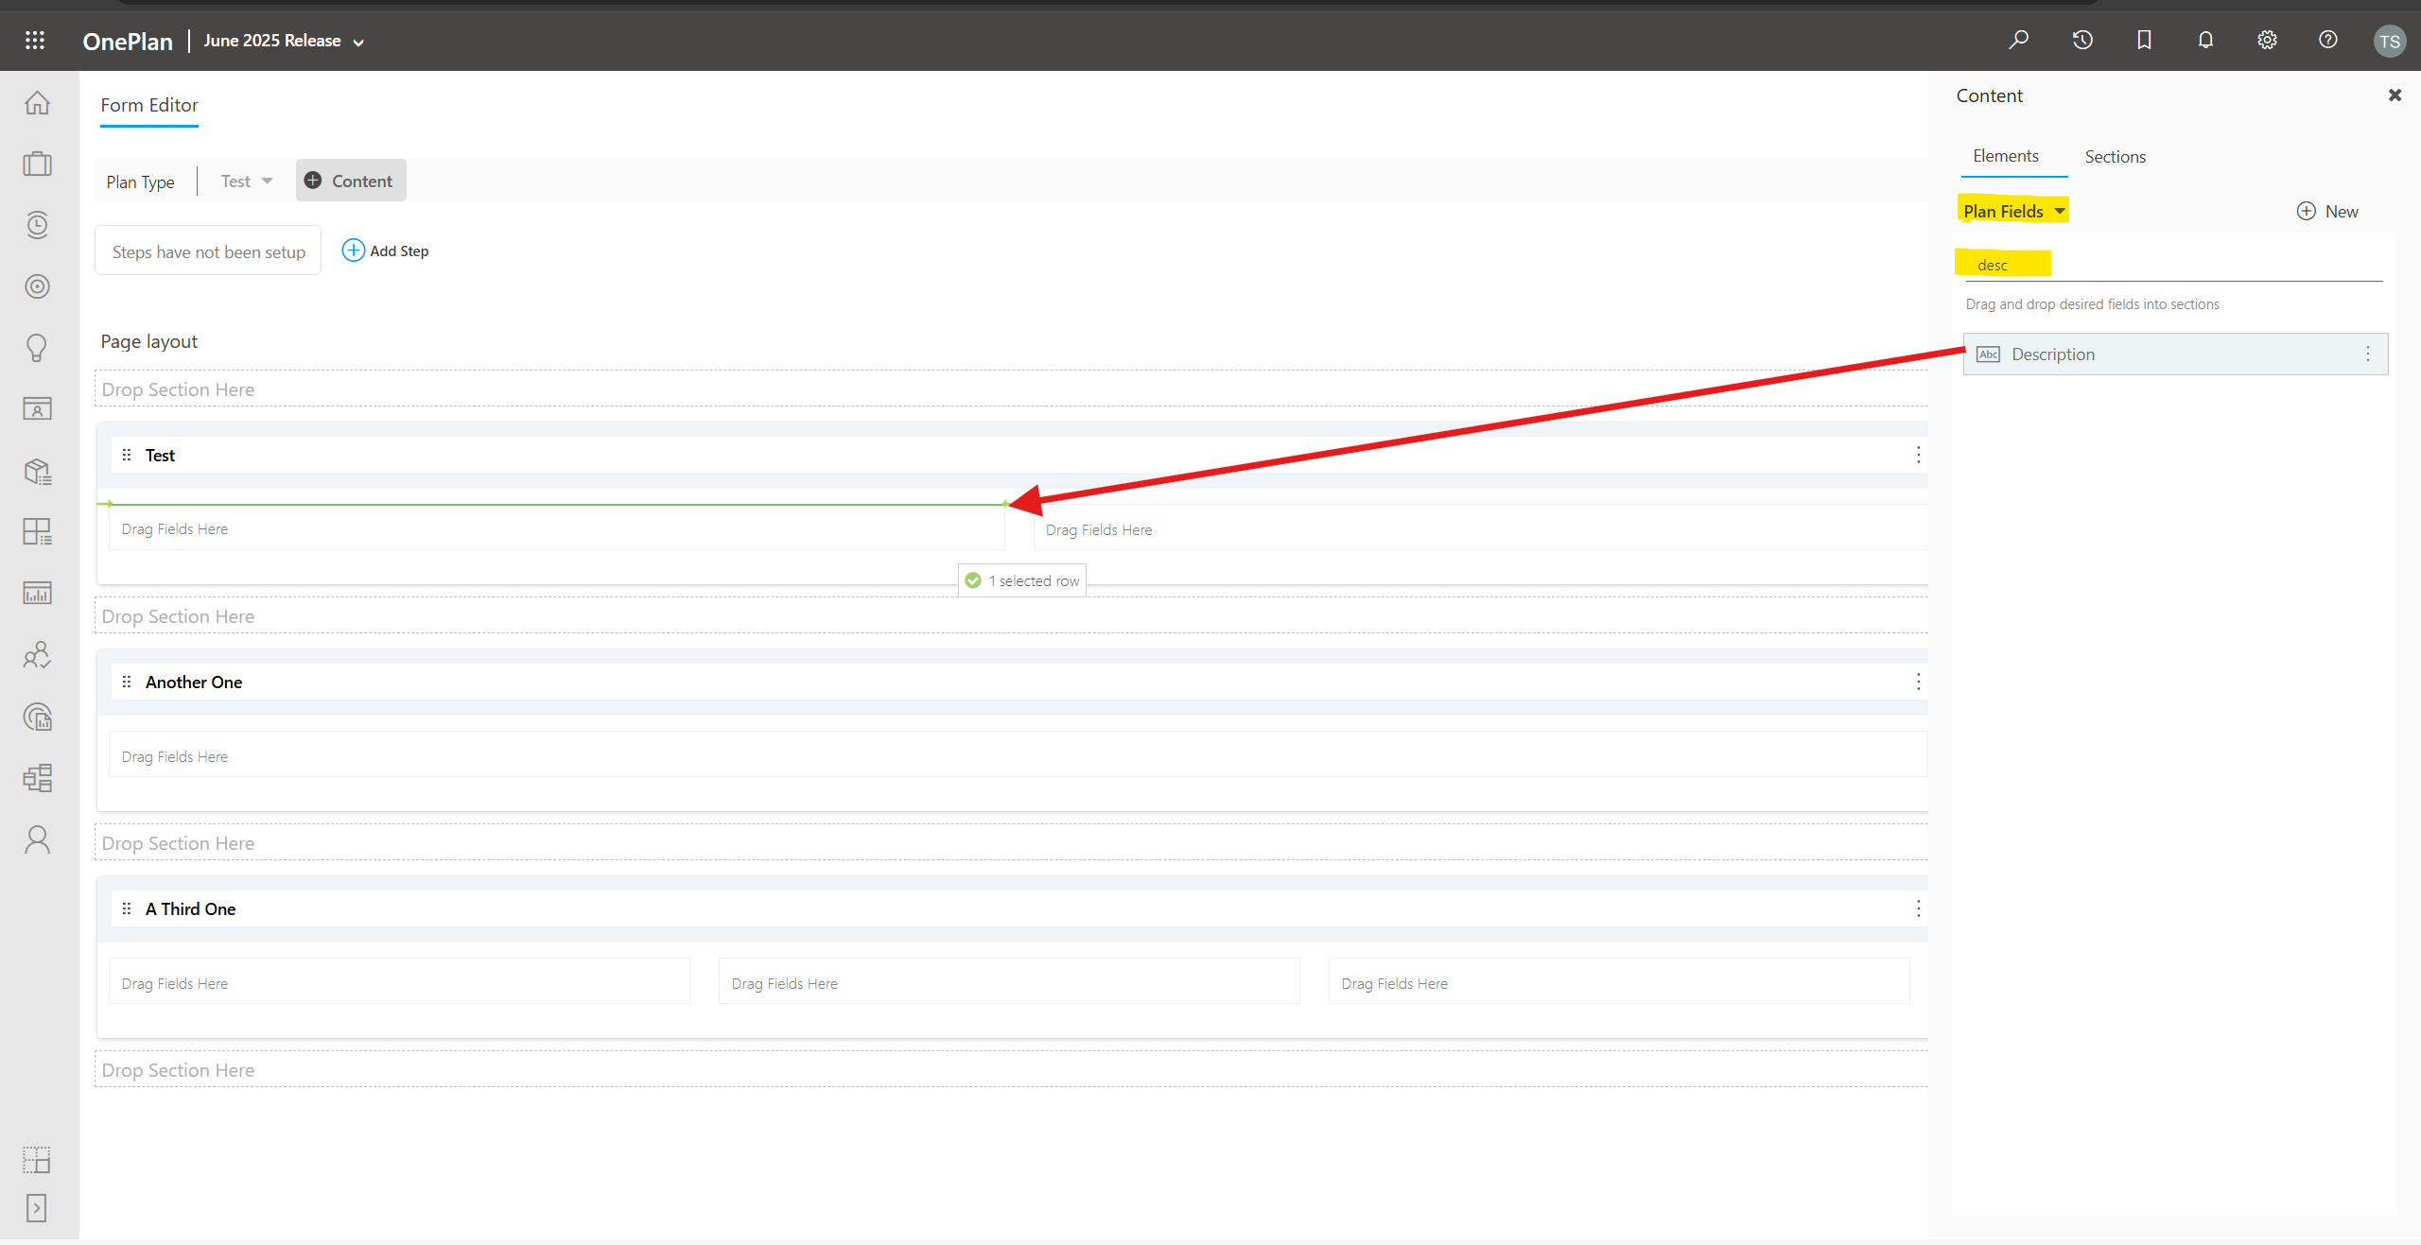Click the search magnifier icon in header
Image resolution: width=2421 pixels, height=1245 pixels.
[2019, 40]
